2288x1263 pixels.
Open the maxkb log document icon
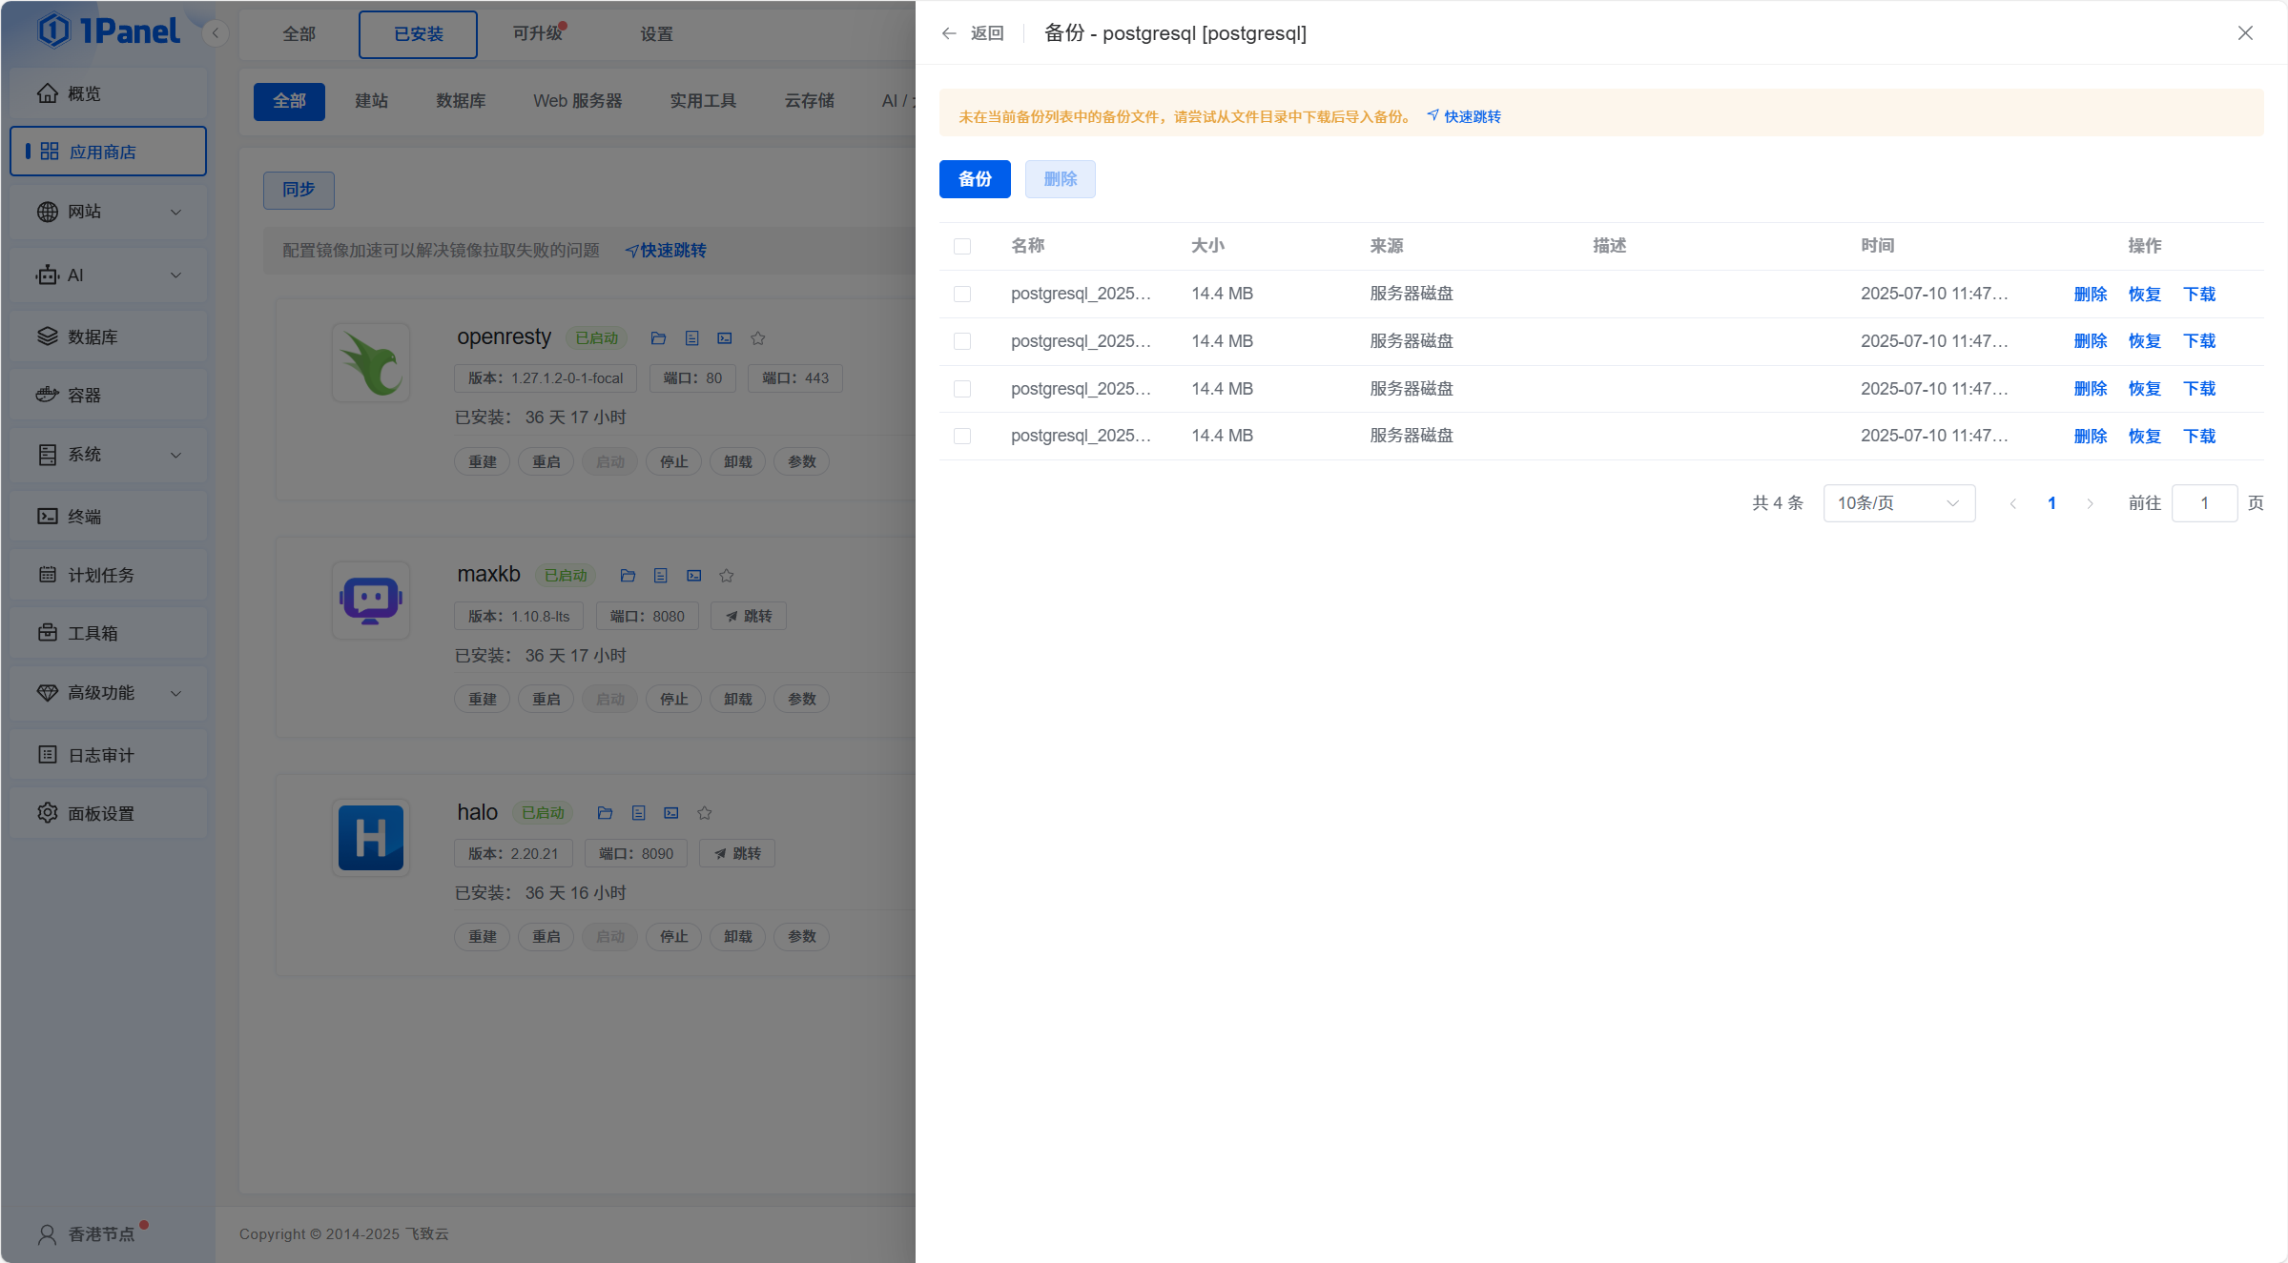[661, 576]
